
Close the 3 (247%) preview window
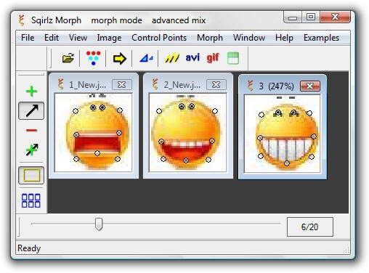coord(310,86)
